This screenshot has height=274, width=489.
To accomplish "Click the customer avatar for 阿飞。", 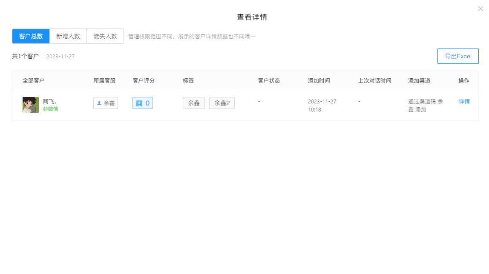I will [x=31, y=105].
